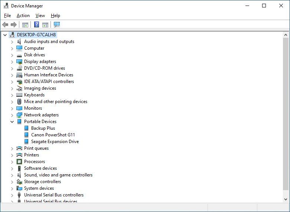This screenshot has width=290, height=212.
Task: Click the scrollbar down arrow
Action: [286, 199]
